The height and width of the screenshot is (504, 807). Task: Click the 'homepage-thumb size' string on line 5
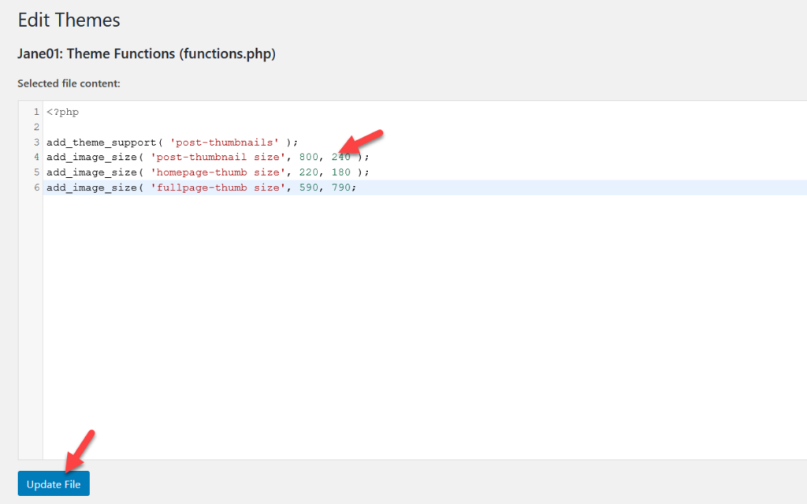[x=218, y=172]
